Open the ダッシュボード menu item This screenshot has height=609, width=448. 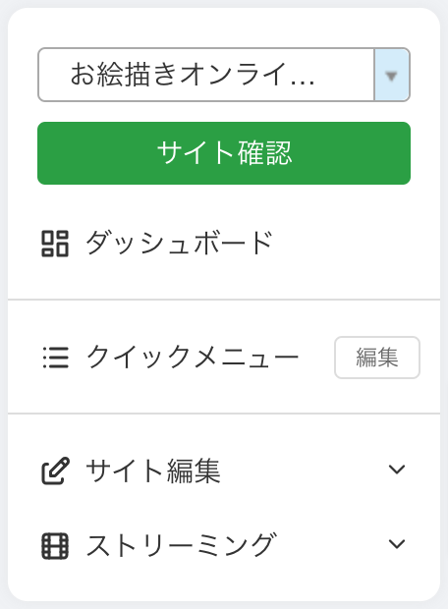(x=224, y=244)
